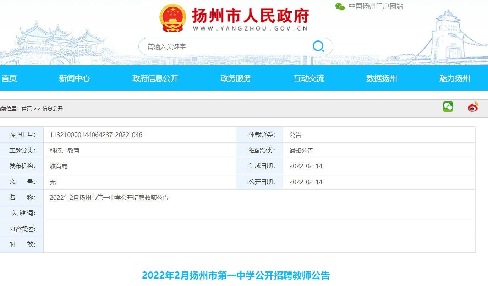Screen dimensions: 488x286
Task: Open the 数据扬州 navigation item
Action: [382, 78]
